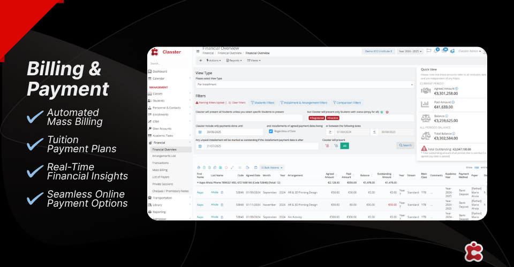Image resolution: width=514 pixels, height=267 pixels.
Task: Select List of Payers under Financial
Action: (x=161, y=177)
